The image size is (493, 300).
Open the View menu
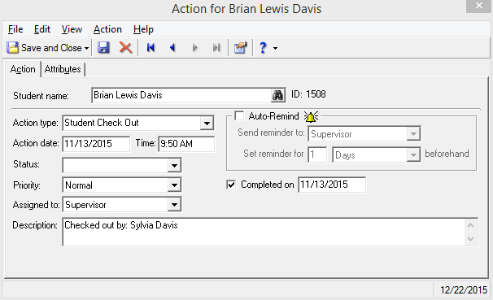coord(72,29)
